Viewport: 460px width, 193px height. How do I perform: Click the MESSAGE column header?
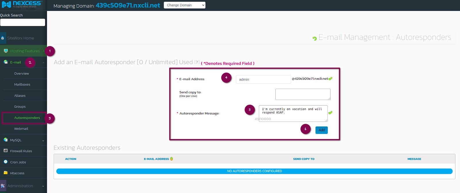[x=414, y=159]
